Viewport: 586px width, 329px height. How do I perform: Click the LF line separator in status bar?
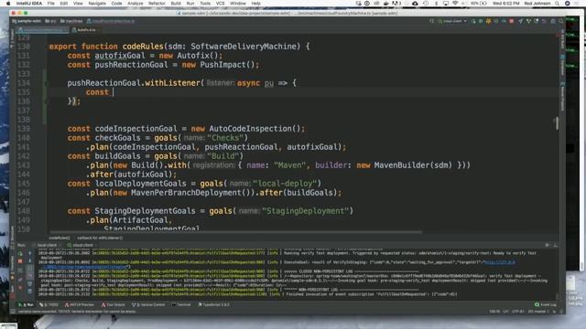pyautogui.click(x=506, y=312)
